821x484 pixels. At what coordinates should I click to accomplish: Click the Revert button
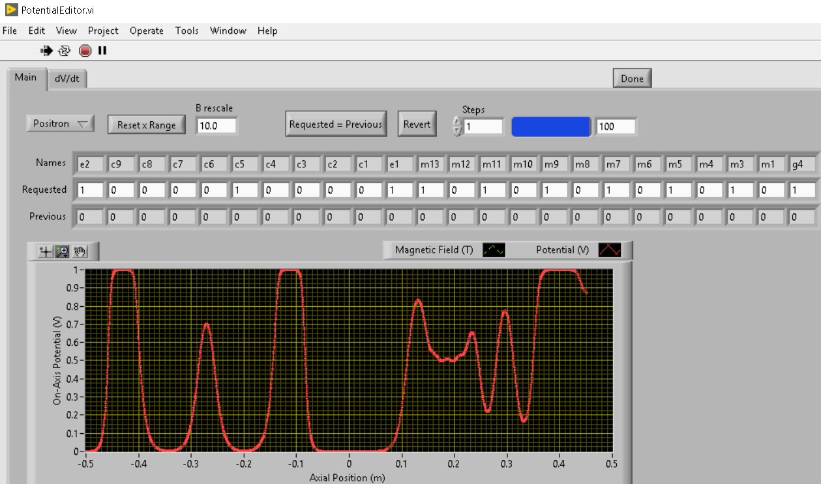(417, 124)
